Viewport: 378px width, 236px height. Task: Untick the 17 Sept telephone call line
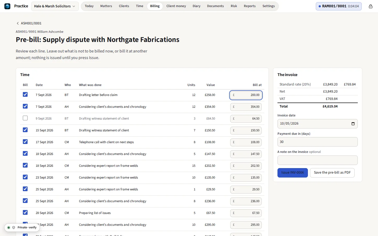pyautogui.click(x=25, y=142)
